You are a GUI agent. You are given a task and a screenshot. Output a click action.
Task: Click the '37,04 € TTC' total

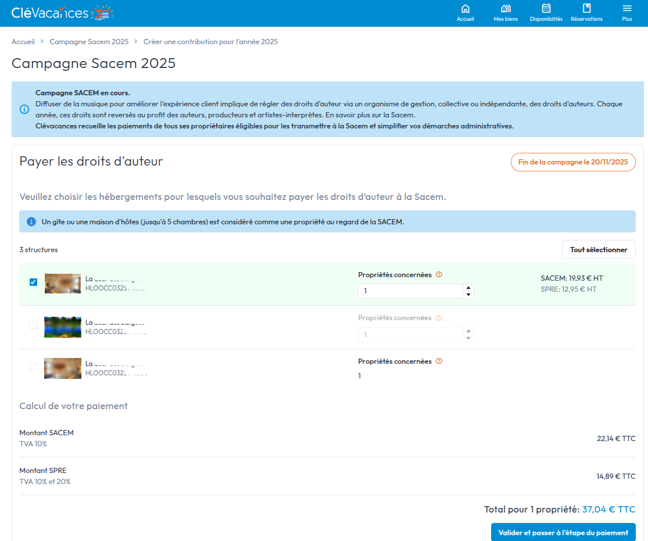[x=608, y=509]
